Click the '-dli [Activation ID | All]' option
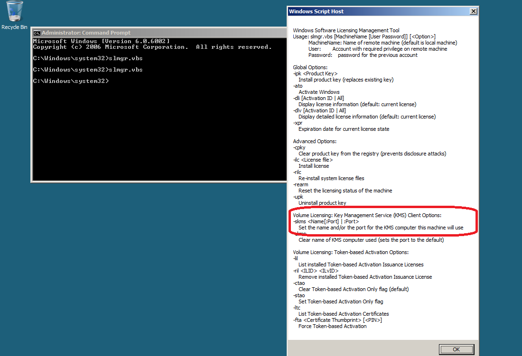522x356 pixels. point(318,98)
